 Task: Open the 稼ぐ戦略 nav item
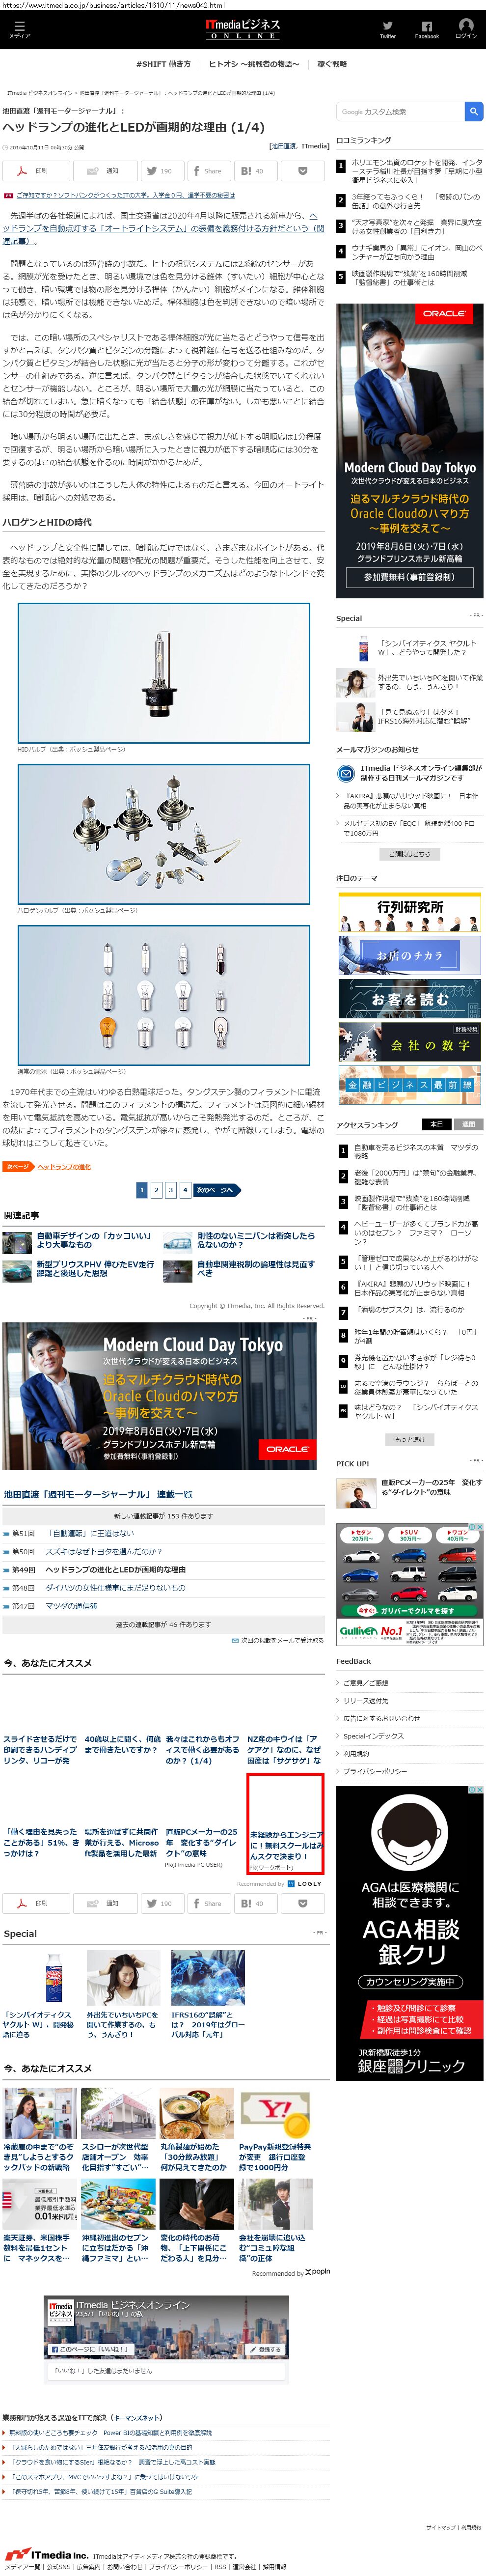[332, 64]
